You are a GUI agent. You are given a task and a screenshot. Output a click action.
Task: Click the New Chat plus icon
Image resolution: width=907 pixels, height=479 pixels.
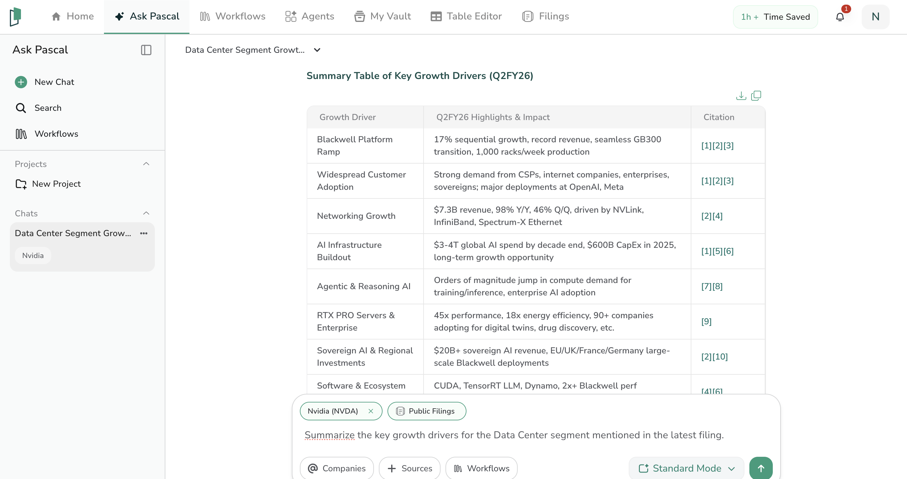point(21,82)
